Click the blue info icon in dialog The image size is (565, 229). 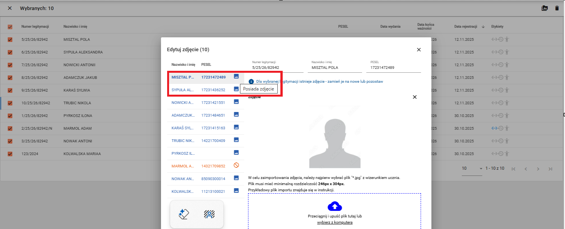251,82
